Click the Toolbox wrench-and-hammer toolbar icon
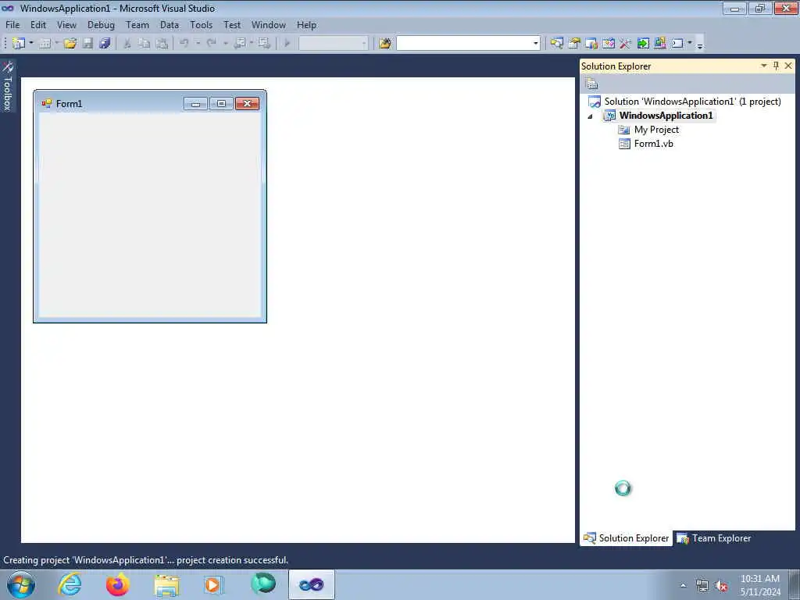800x600 pixels. 625,44
